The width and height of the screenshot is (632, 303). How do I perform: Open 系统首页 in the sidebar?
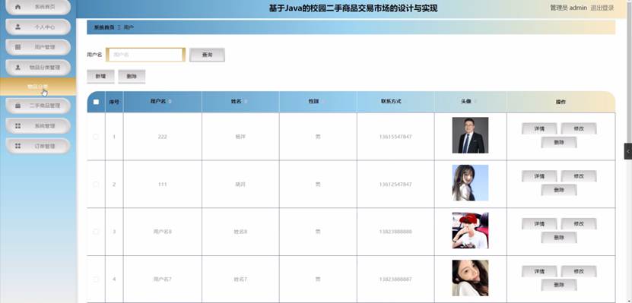pos(38,7)
